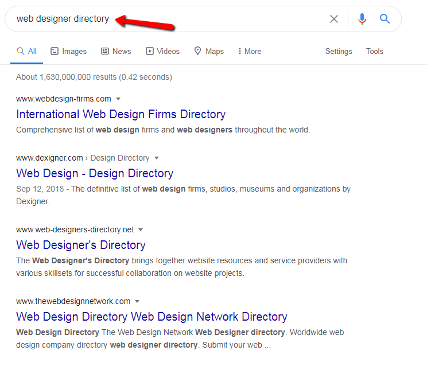Viewport: 427px width, 370px height.
Task: Expand dropdown arrow next to web-designers-directory.net
Action: pyautogui.click(x=141, y=230)
